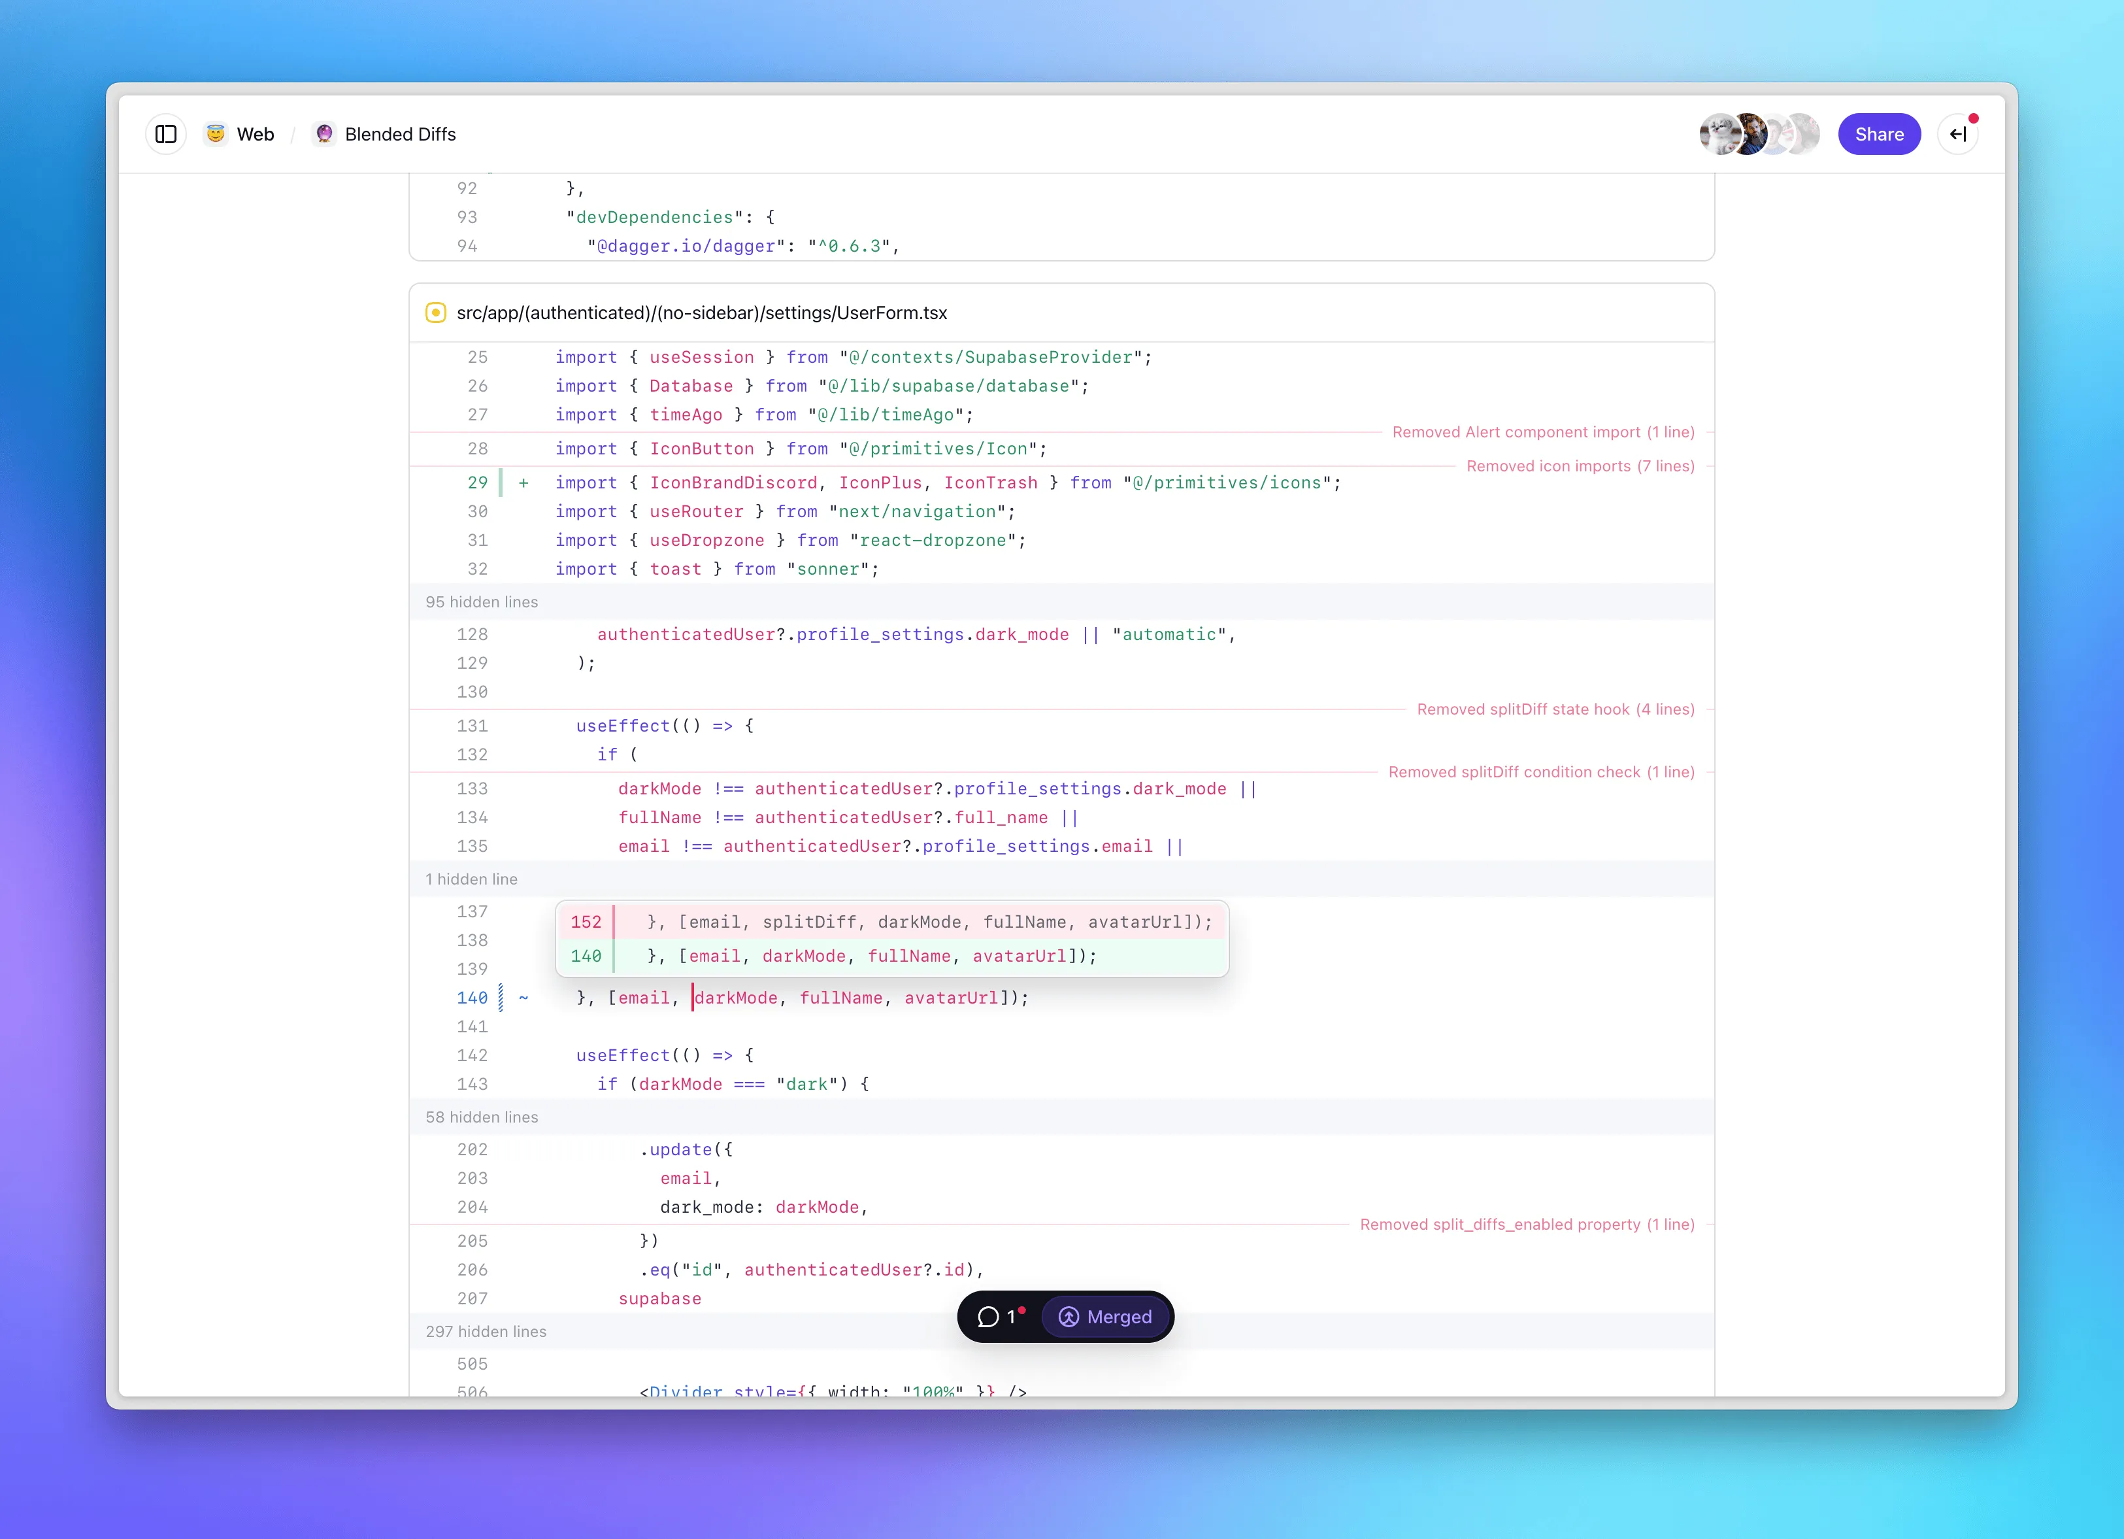Viewport: 2124px width, 1539px height.
Task: Click the "automatic" string on line 128
Action: click(x=1170, y=635)
